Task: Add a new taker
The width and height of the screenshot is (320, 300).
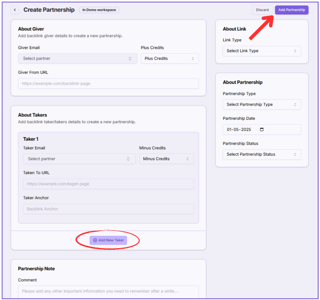Action: pyautogui.click(x=108, y=240)
